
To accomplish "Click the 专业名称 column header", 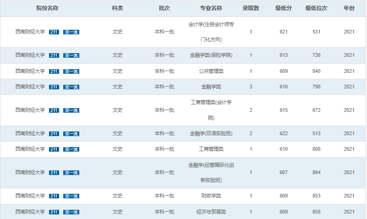I will coord(211,8).
